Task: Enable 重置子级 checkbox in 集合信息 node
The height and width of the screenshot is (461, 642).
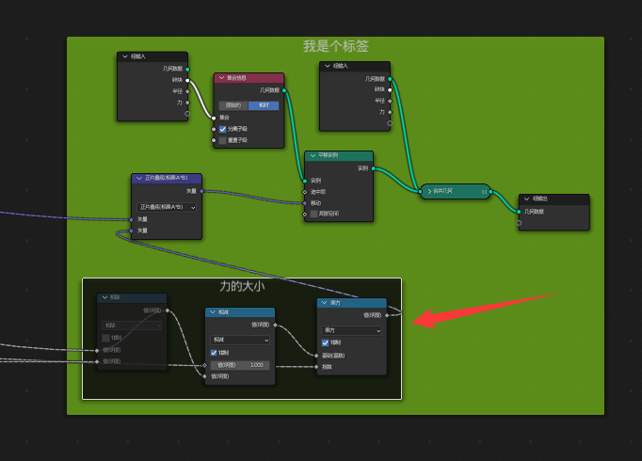Action: pos(222,140)
